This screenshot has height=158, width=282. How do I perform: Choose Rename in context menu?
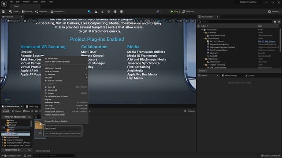[52, 74]
